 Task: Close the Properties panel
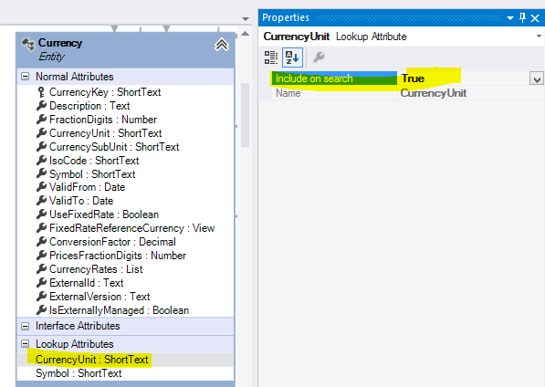tap(535, 18)
